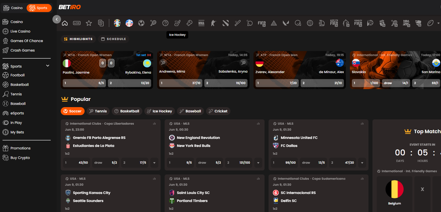Click the BETIRO logo
Viewport: 441px width, 212px height.
[x=70, y=7]
